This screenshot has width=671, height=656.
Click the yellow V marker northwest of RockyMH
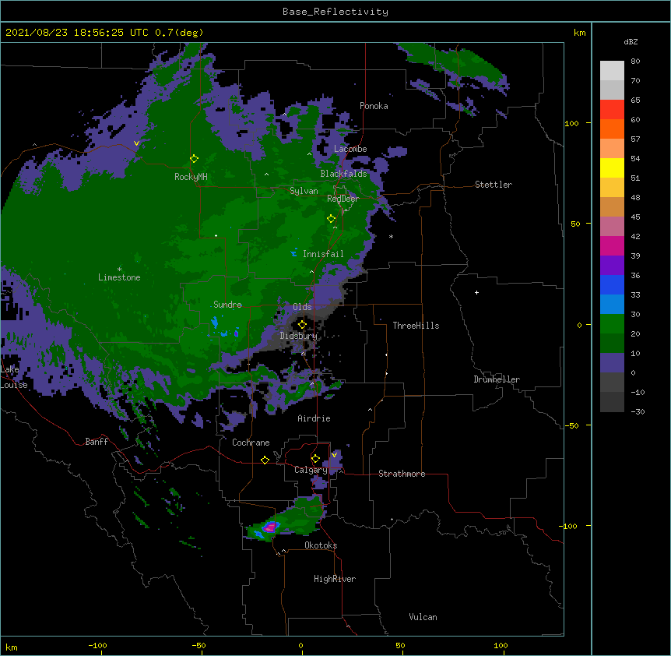136,143
